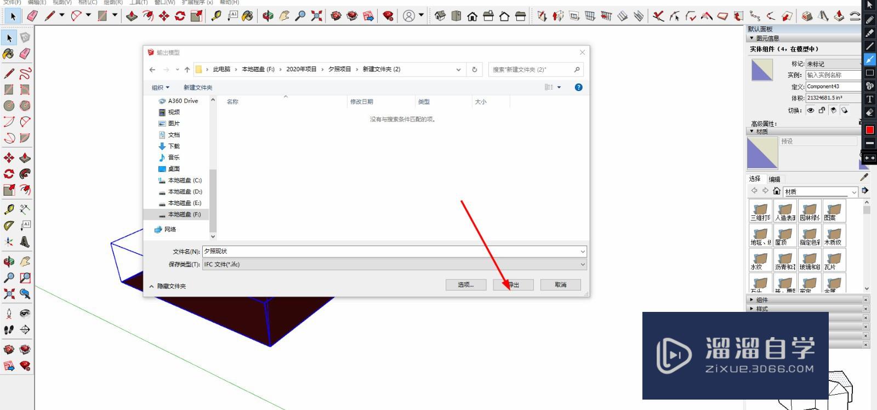877x410 pixels.
Task: Select the Orbit tool in top toolbar
Action: [268, 16]
